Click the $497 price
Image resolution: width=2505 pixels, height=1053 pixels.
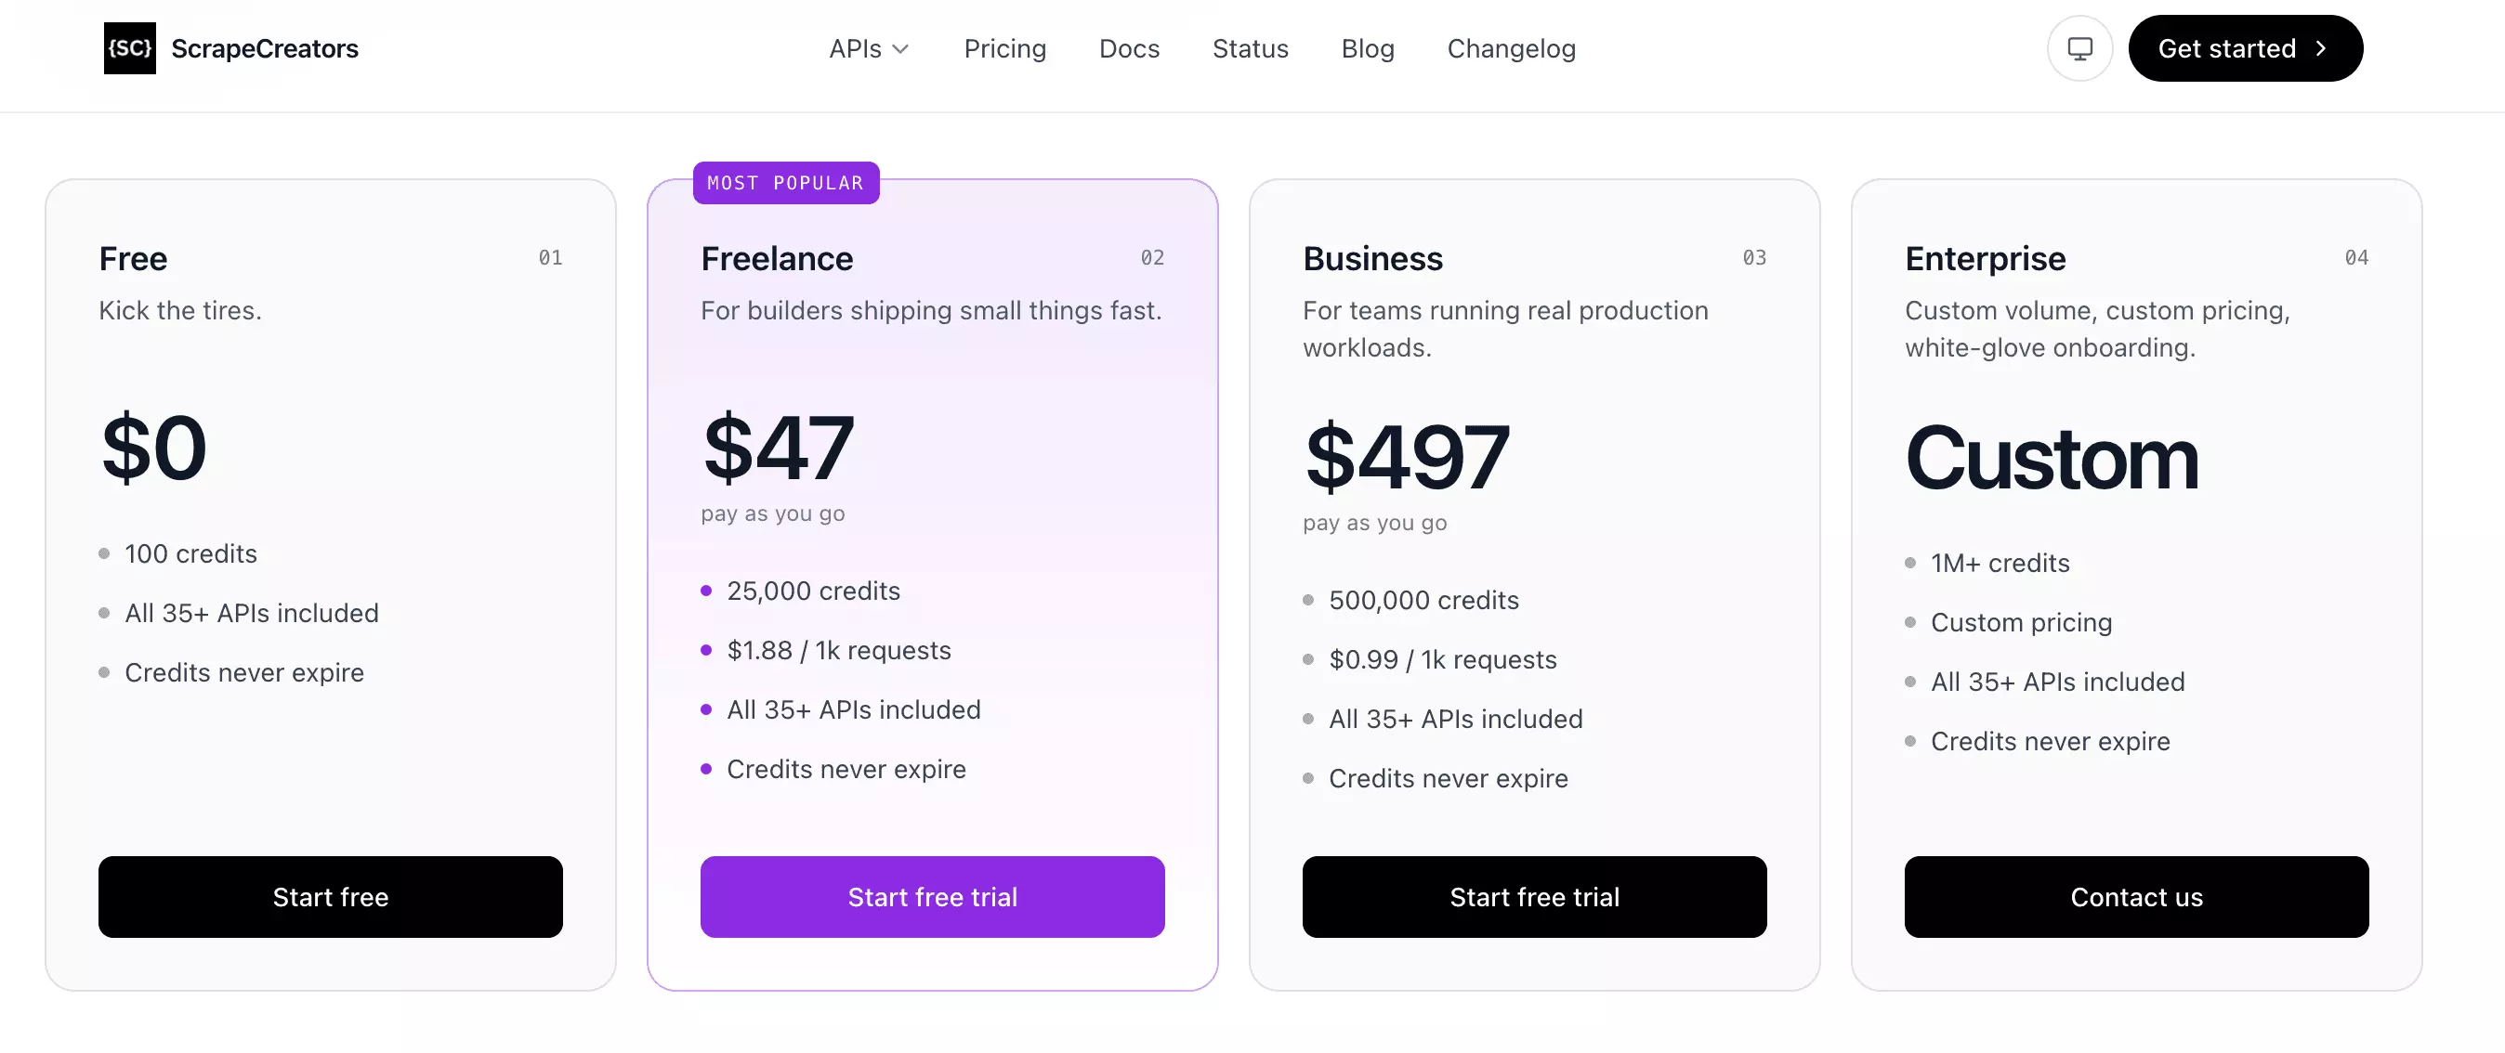[1406, 457]
